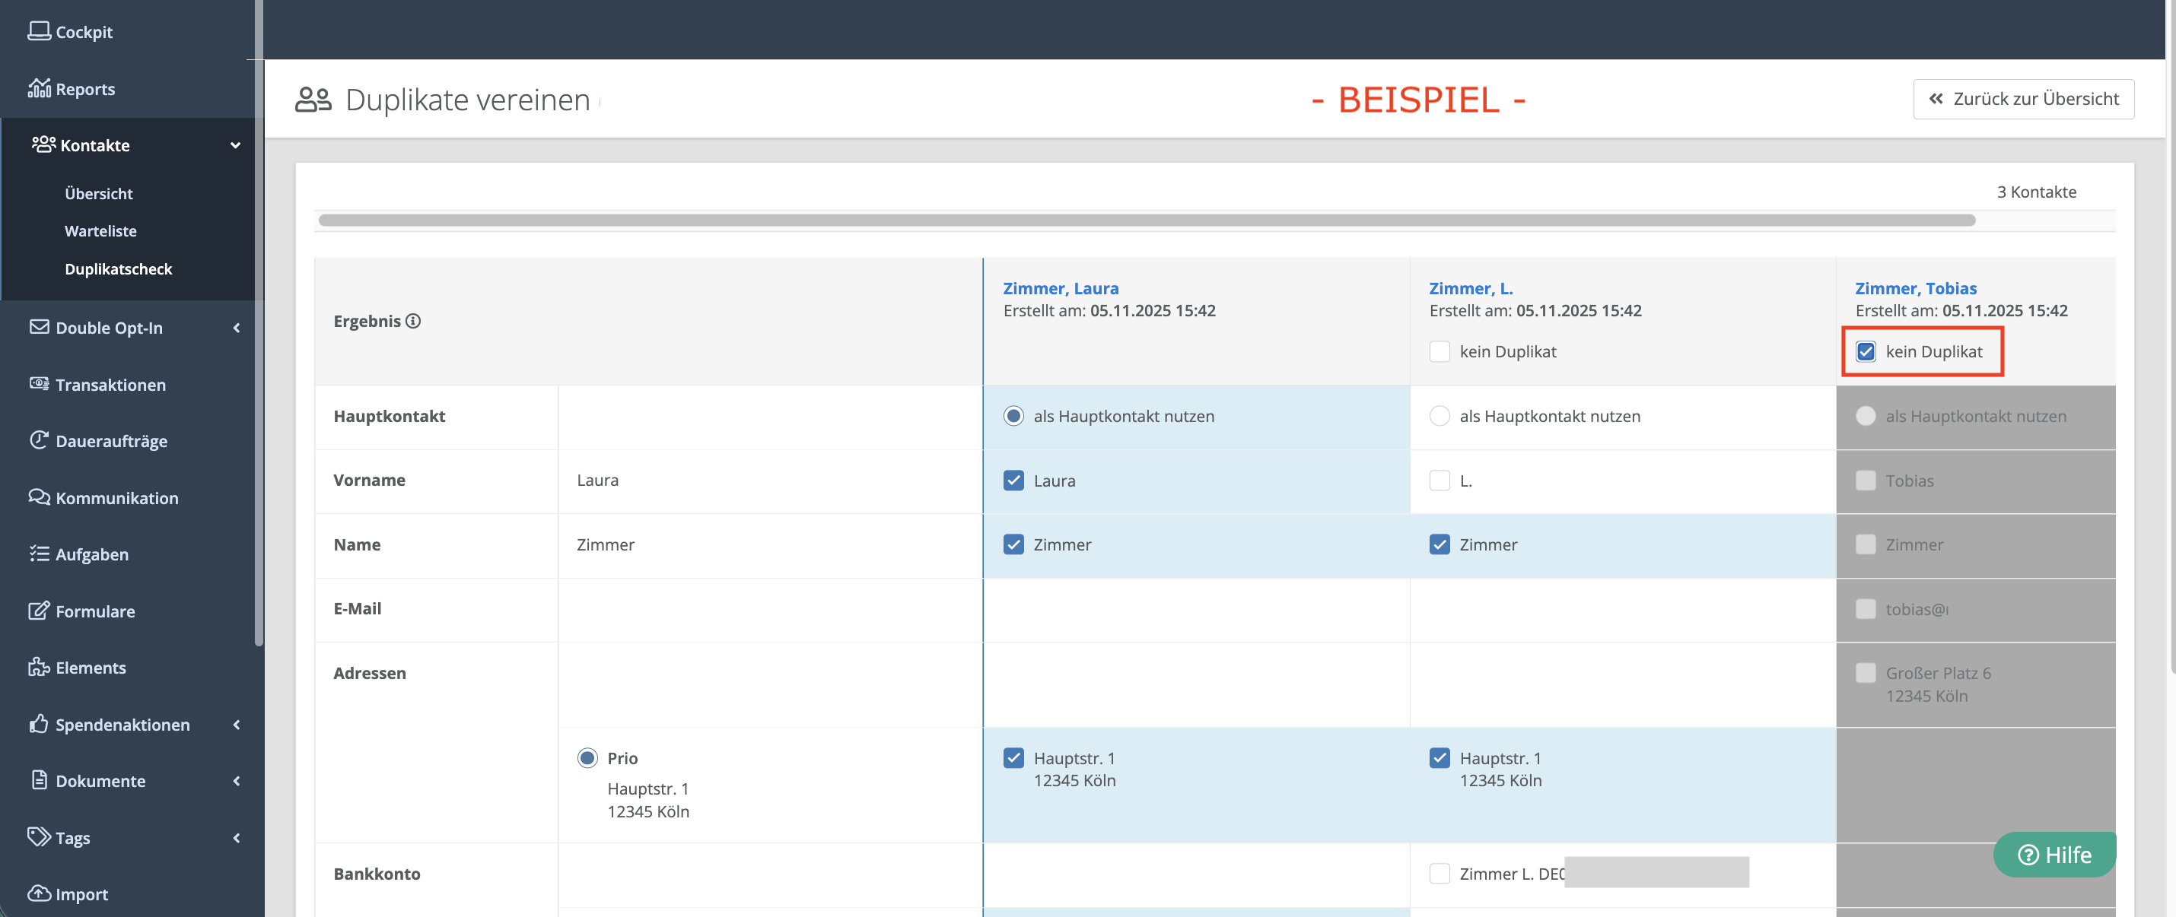Open the green Hilfe help widget
The image size is (2176, 917).
[x=2054, y=855]
